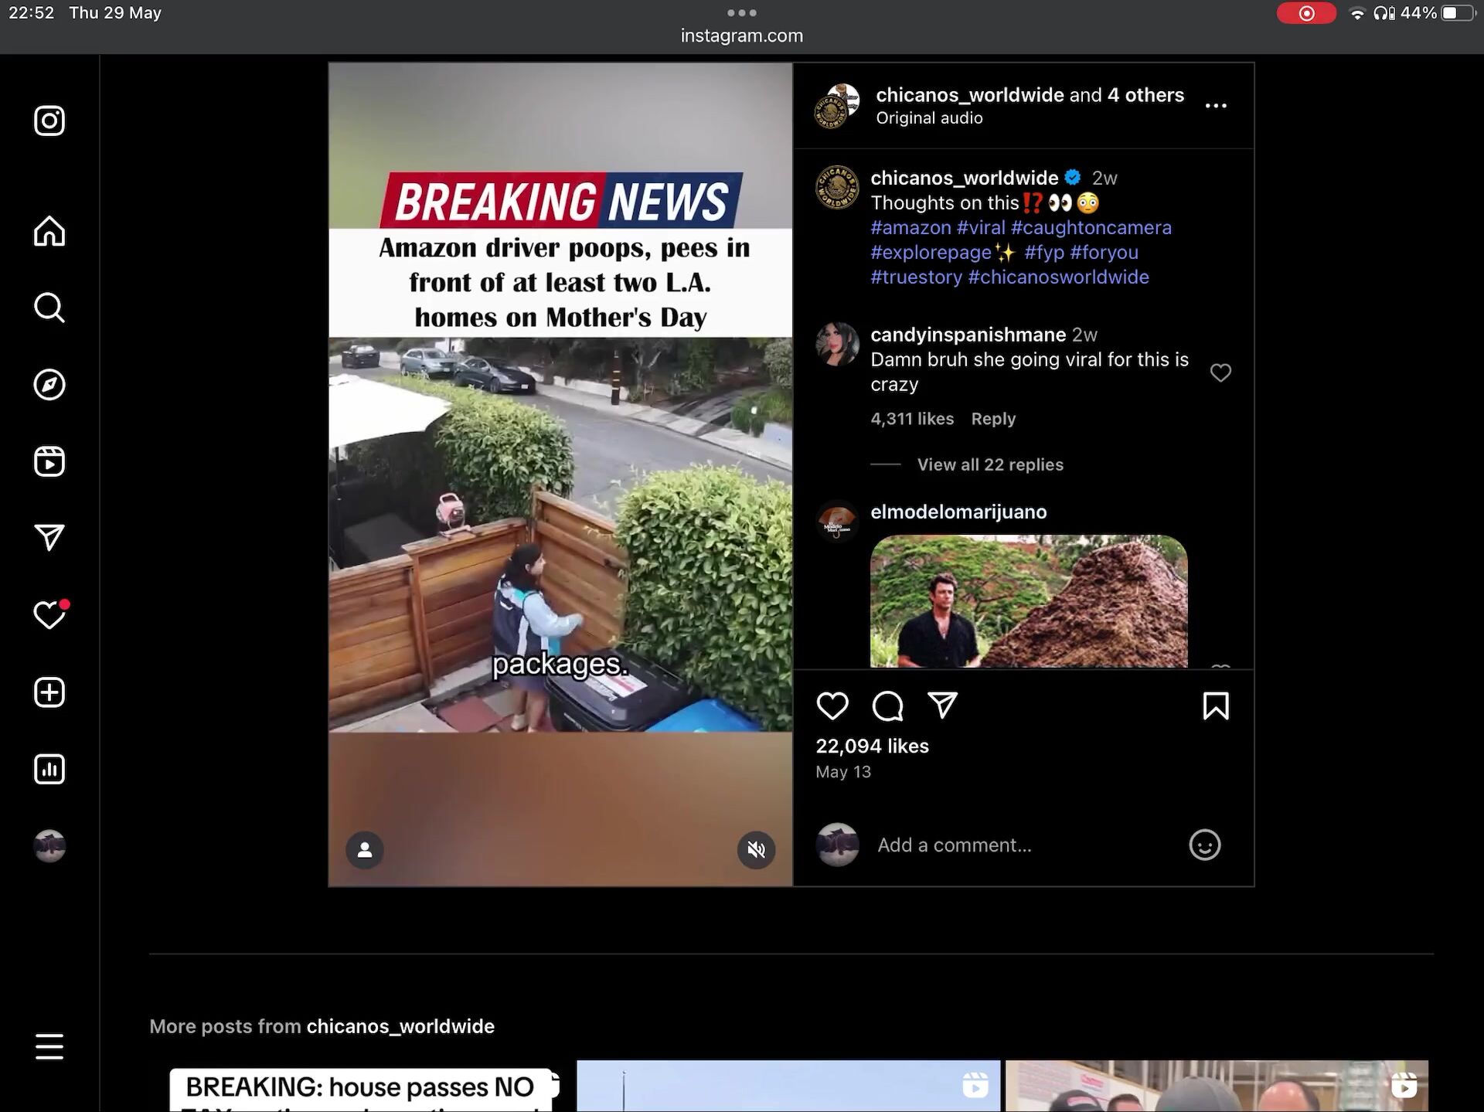This screenshot has height=1112, width=1484.
Task: Click the Add a comment field
Action: pos(1024,845)
